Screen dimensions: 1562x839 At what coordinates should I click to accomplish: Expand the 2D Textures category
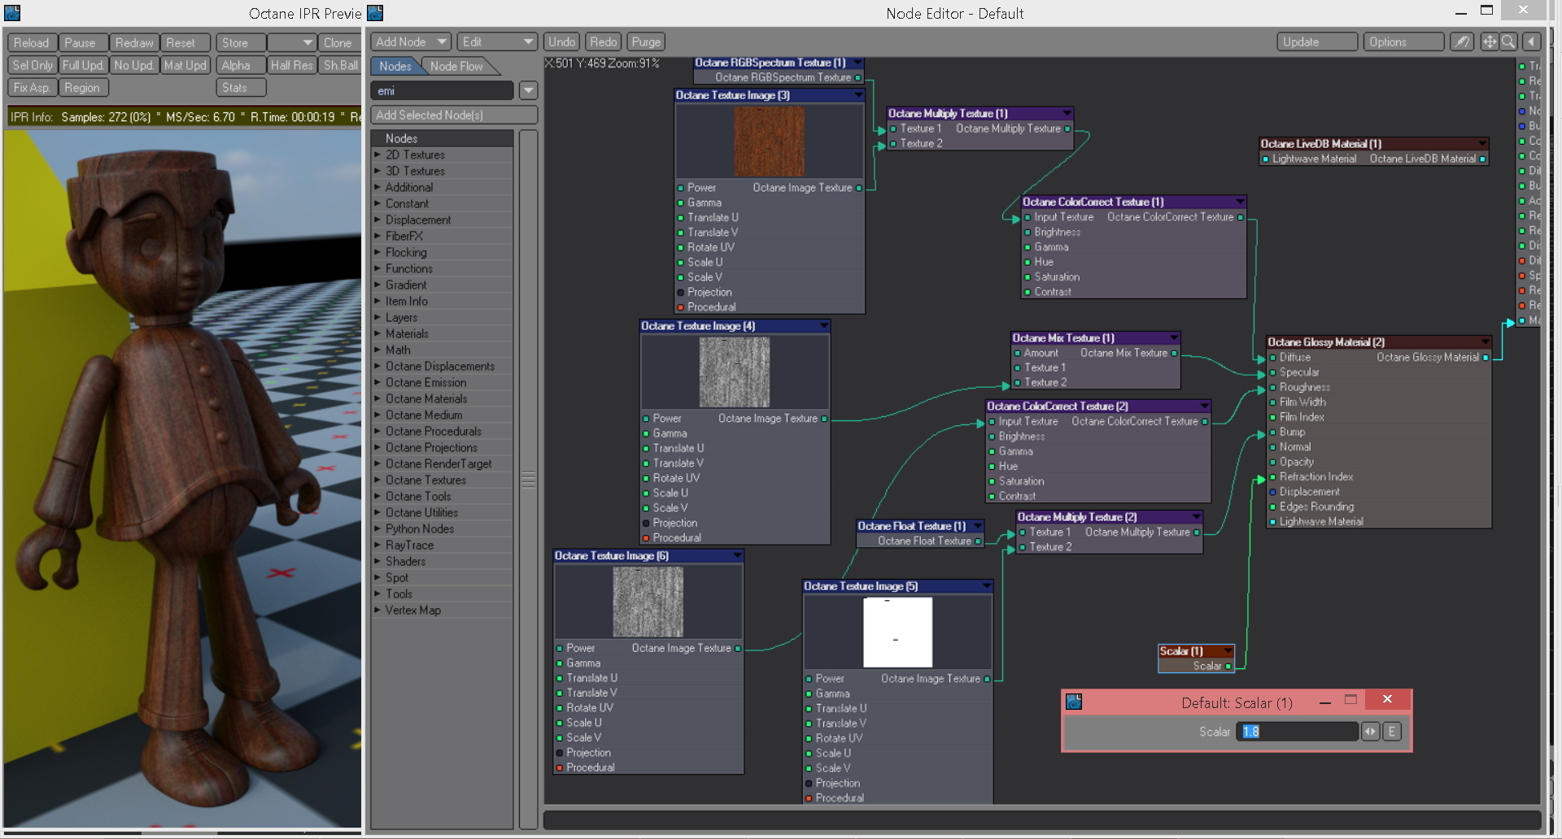(377, 154)
